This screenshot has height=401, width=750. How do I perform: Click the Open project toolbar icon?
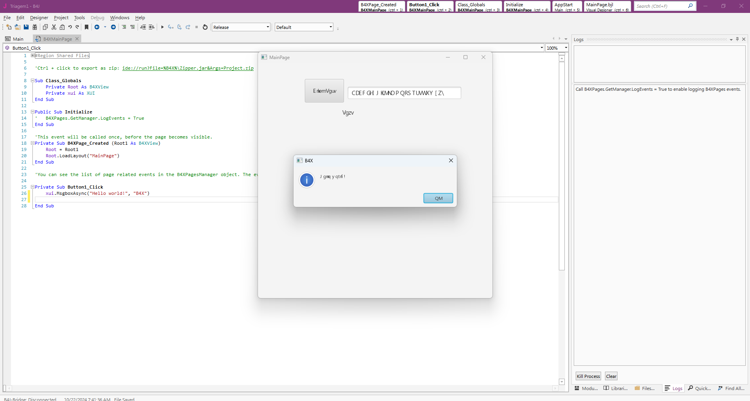(x=18, y=27)
